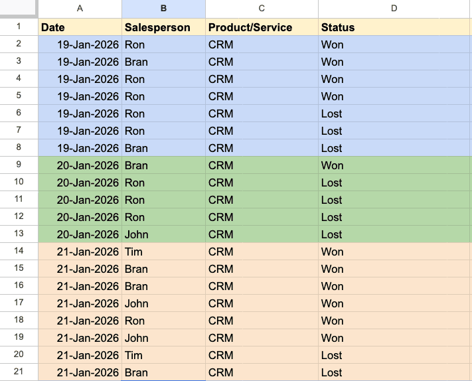The image size is (472, 381).
Task: Select column D header letter
Action: pos(394,9)
